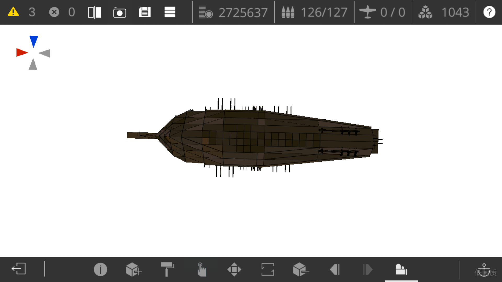The width and height of the screenshot is (502, 282).
Task: Exit the editor with the exit arrow icon
Action: tap(19, 269)
